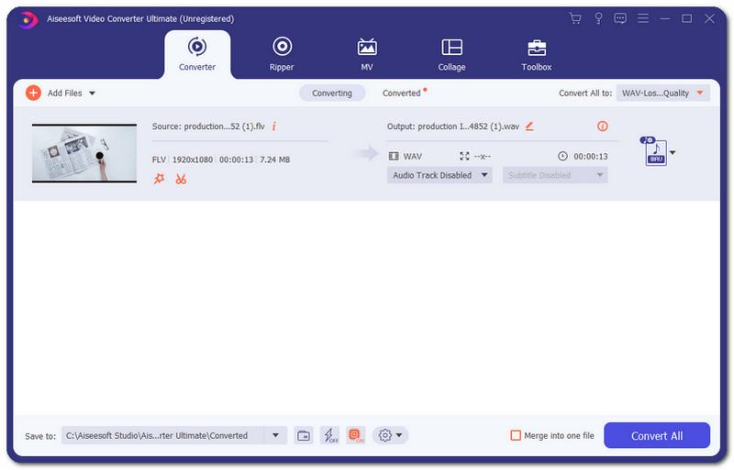Click the source file info icon
This screenshot has width=734, height=470.
(x=273, y=126)
